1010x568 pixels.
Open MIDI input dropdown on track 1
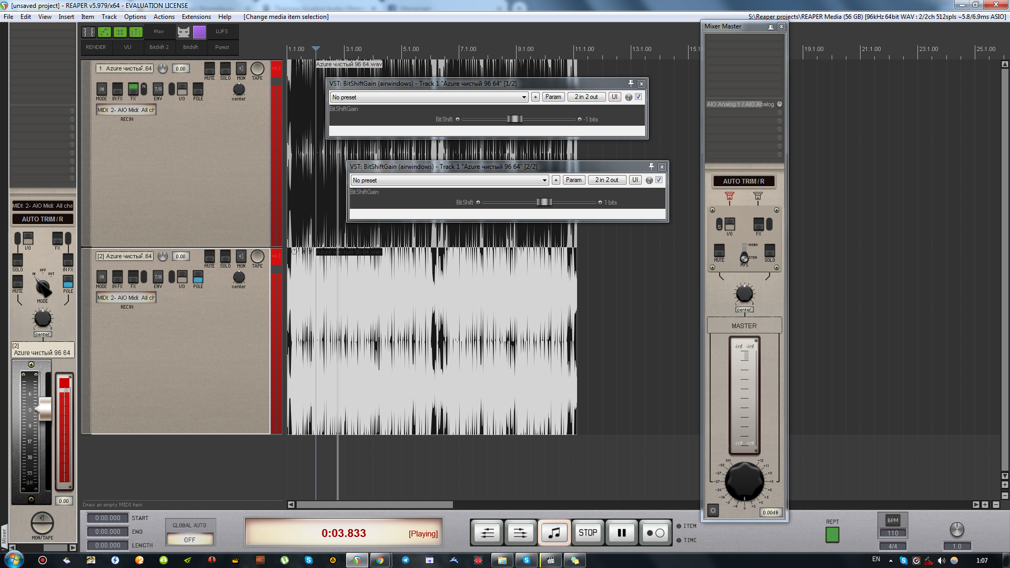click(x=126, y=110)
